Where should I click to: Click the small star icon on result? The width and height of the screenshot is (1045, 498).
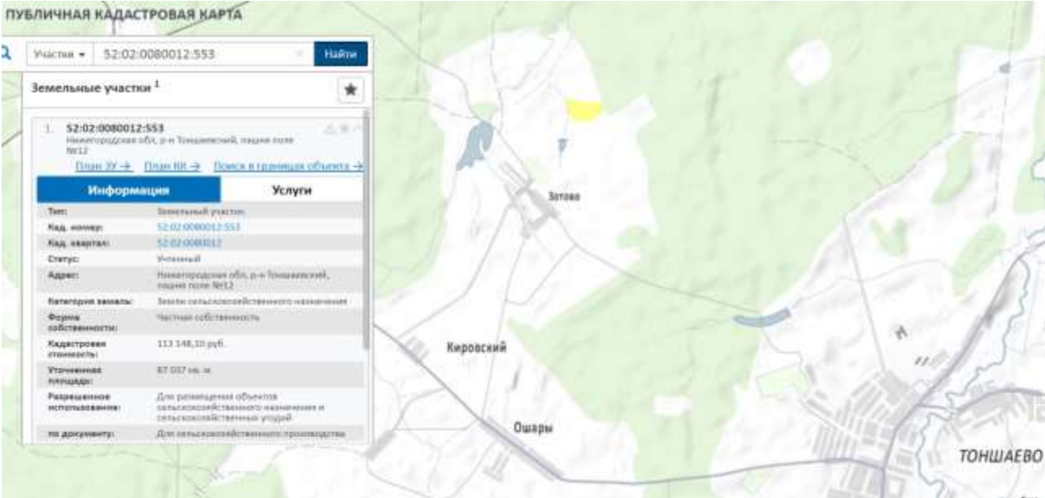point(343,129)
